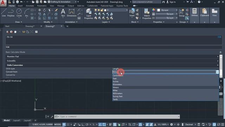The width and height of the screenshot is (225, 127).
Task: Expand the Layers panel flyout
Action: (x=106, y=22)
